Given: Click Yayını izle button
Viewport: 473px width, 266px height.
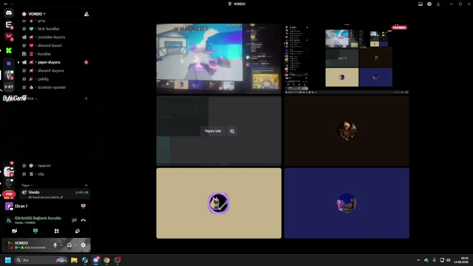Looking at the screenshot, I should tap(213, 131).
